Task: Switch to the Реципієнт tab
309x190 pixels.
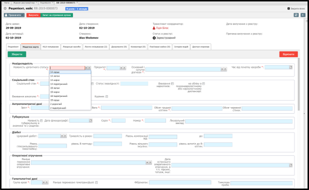Action: pos(13,47)
